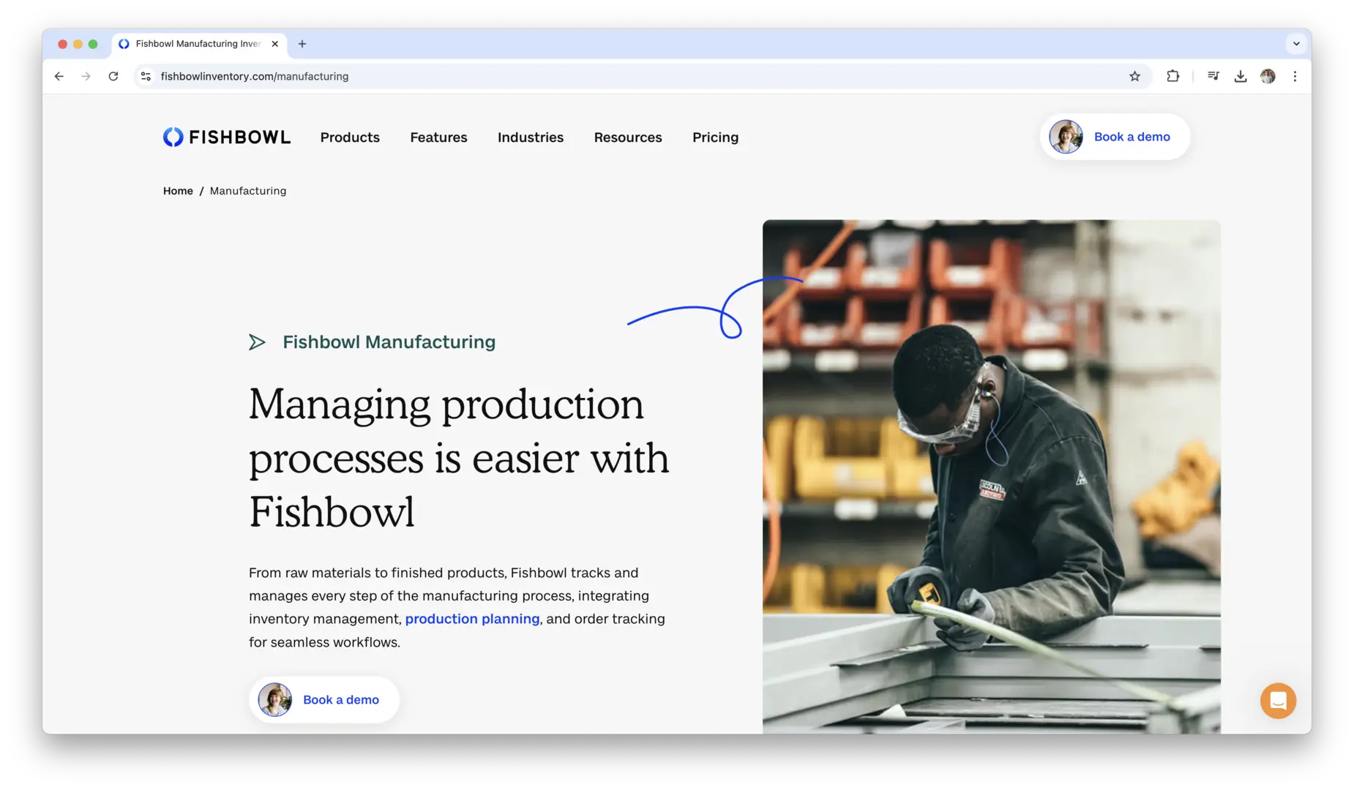Open the Features menu

pos(438,137)
